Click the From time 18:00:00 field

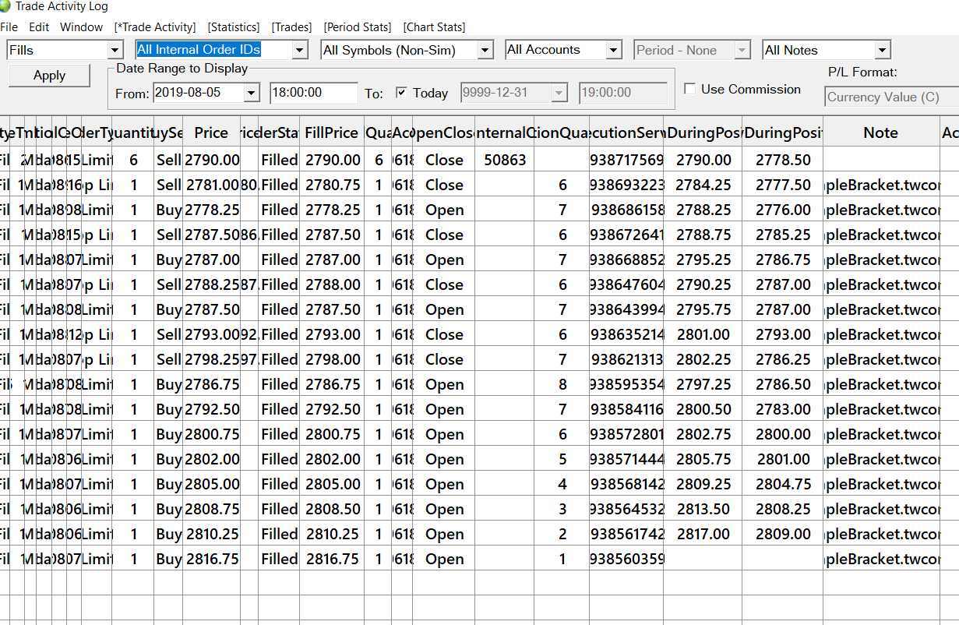click(313, 93)
